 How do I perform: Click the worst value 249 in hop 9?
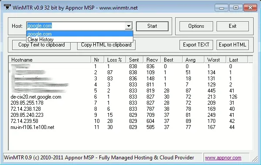(x=211, y=115)
